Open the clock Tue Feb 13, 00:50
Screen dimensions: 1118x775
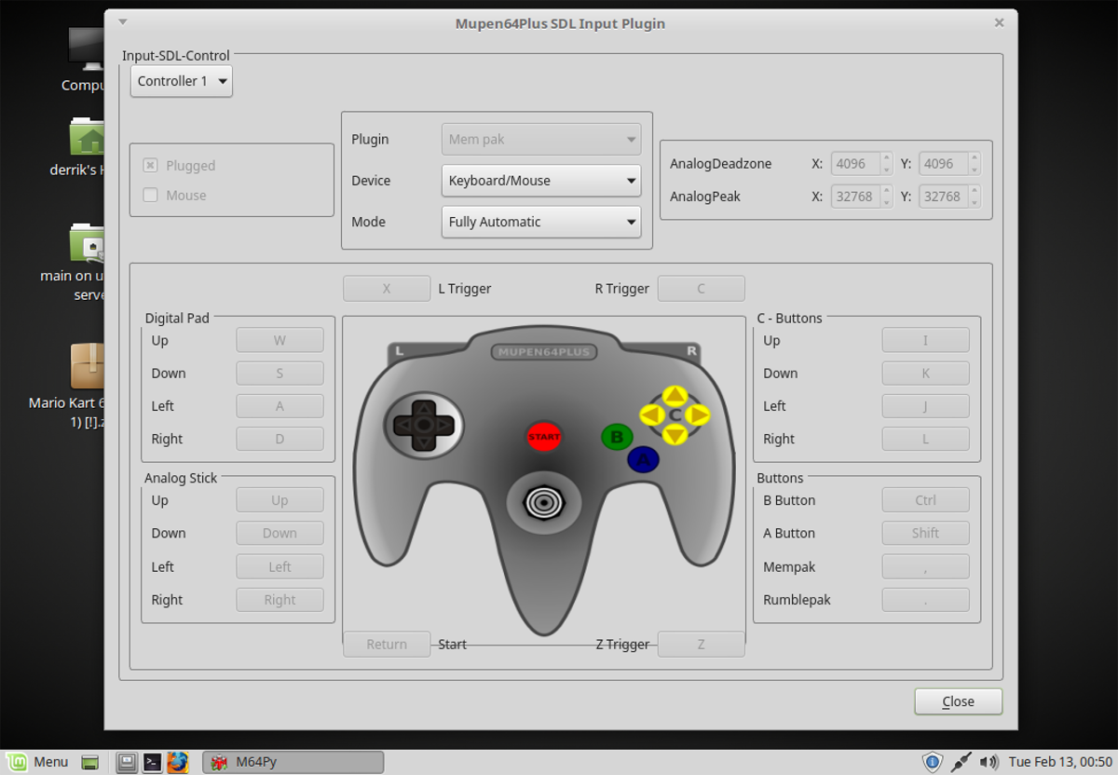[x=1059, y=762]
